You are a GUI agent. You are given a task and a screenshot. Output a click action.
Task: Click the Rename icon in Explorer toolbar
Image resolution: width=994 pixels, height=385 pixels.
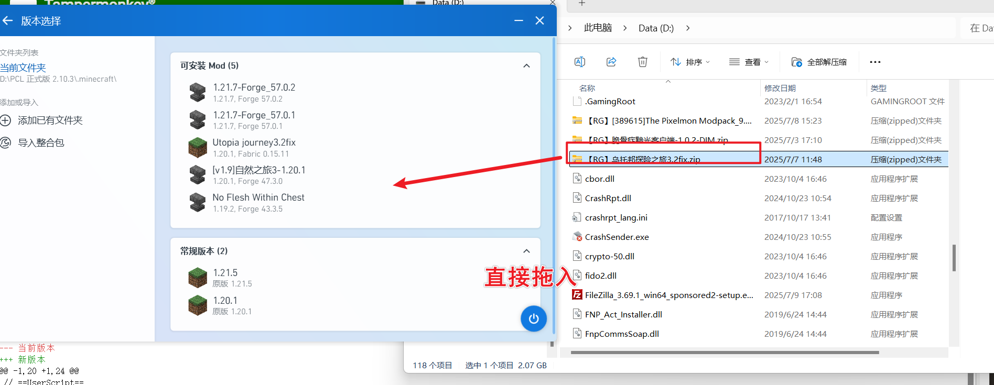pyautogui.click(x=580, y=62)
